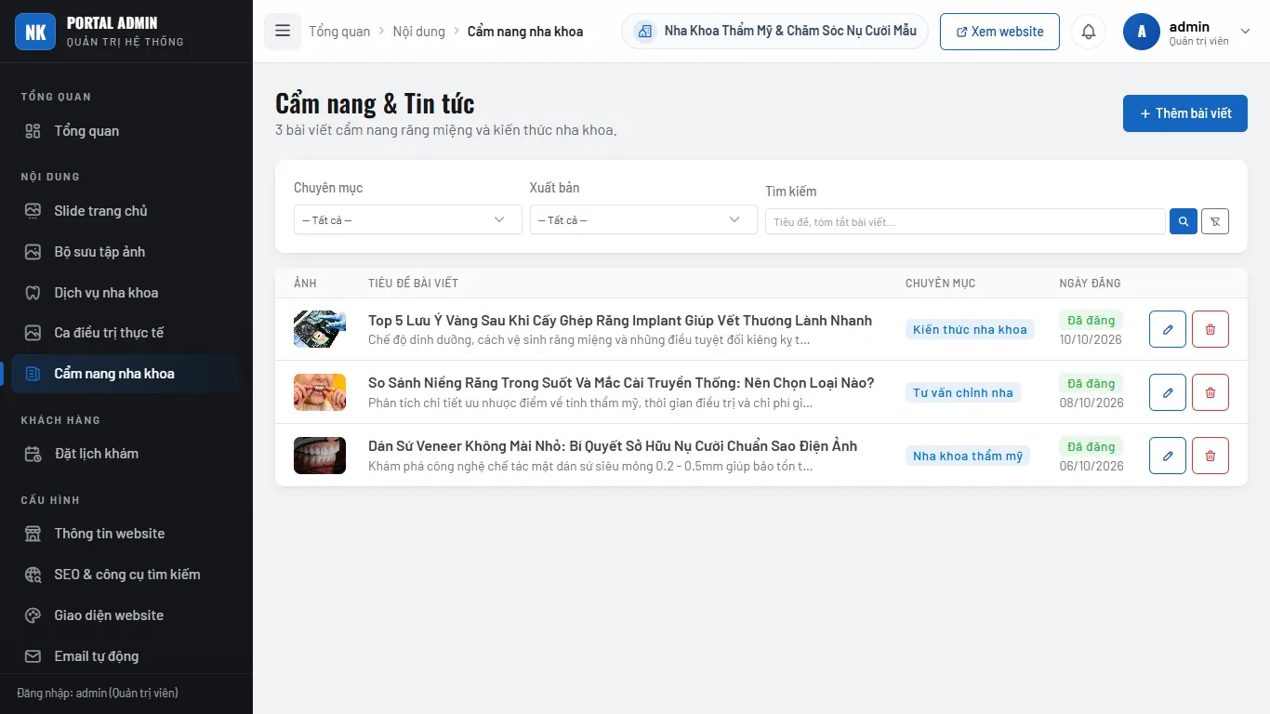Click the Top 5 Lưu Ý Vàng article title

point(620,321)
